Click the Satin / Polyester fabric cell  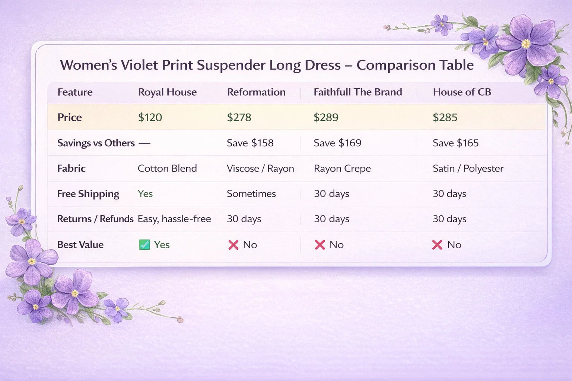tap(468, 169)
